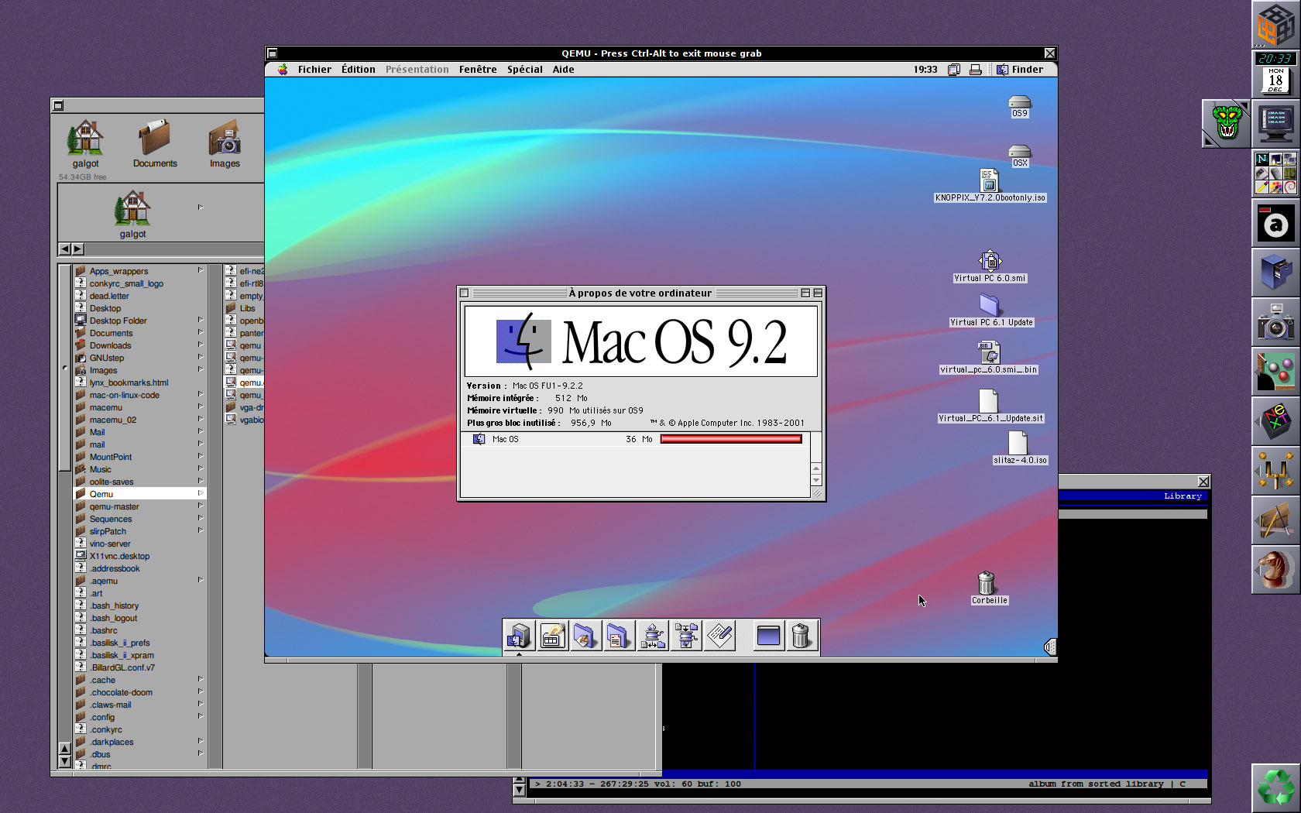Select the KNOPPIX bootonly iso file
The image size is (1301, 813).
point(989,182)
